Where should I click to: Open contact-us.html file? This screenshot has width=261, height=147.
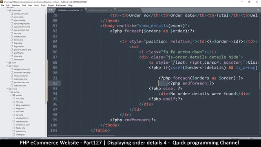[x=23, y=125]
